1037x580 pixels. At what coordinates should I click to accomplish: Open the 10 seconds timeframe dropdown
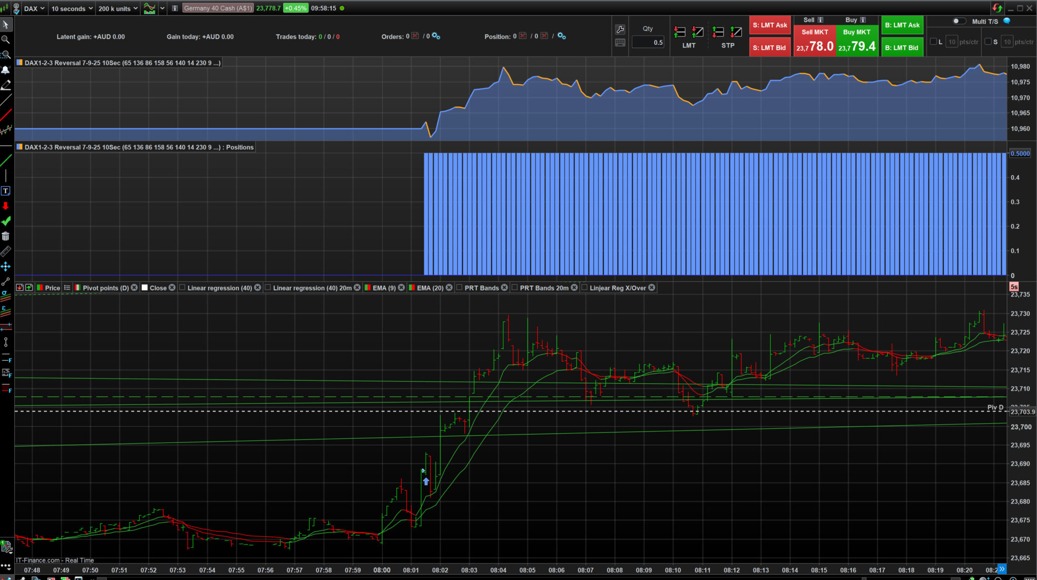[x=72, y=8]
